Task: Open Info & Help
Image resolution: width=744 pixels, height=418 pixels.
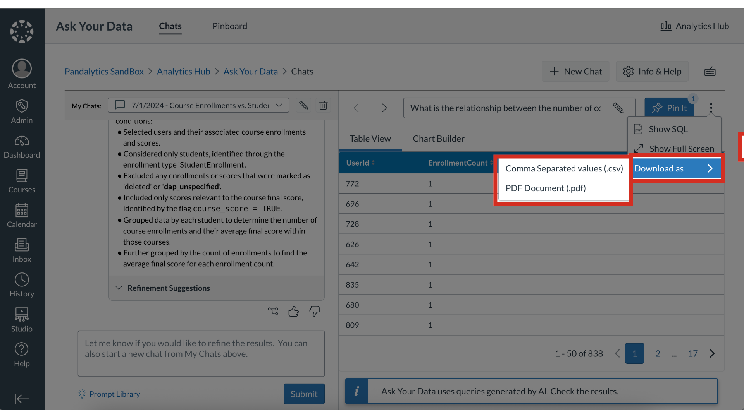Action: point(652,71)
